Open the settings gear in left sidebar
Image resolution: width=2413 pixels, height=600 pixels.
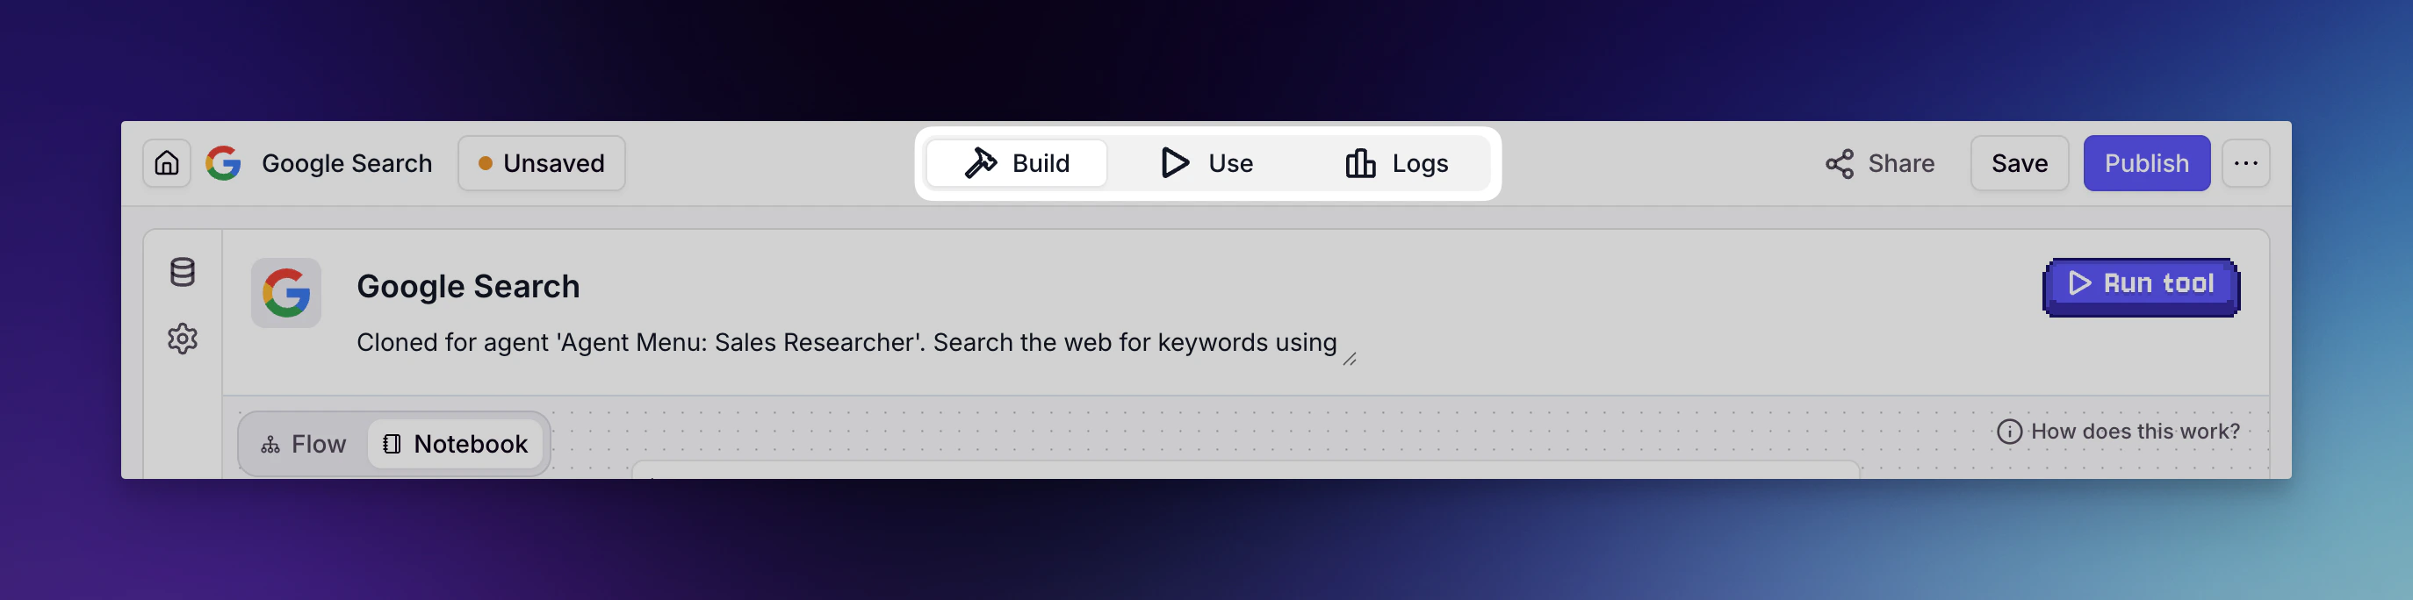(x=182, y=338)
